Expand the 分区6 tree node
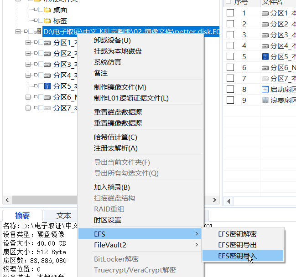Viewport: 296px width, 277px height. (x=28, y=97)
